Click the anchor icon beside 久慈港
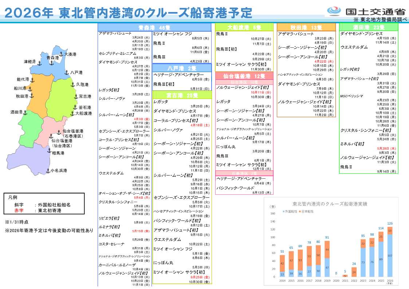The height and width of the screenshot is (289, 409). pyautogui.click(x=73, y=84)
